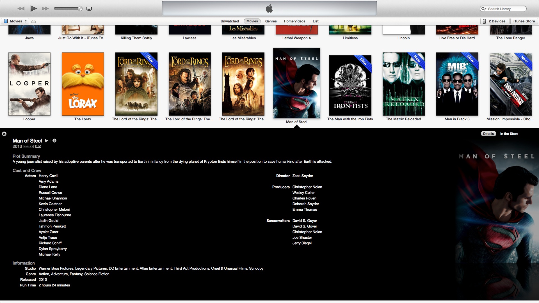This screenshot has width=539, height=303.
Task: Click the Killing Them Softly title
Action: pos(136,38)
